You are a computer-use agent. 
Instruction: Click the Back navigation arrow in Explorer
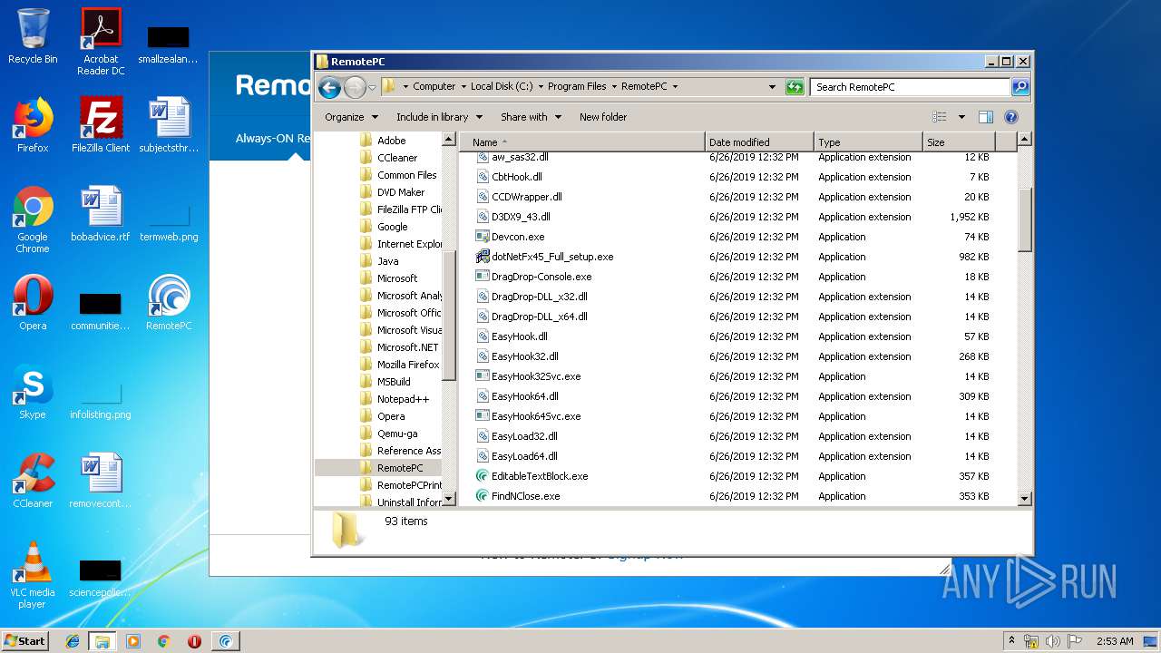click(x=329, y=87)
